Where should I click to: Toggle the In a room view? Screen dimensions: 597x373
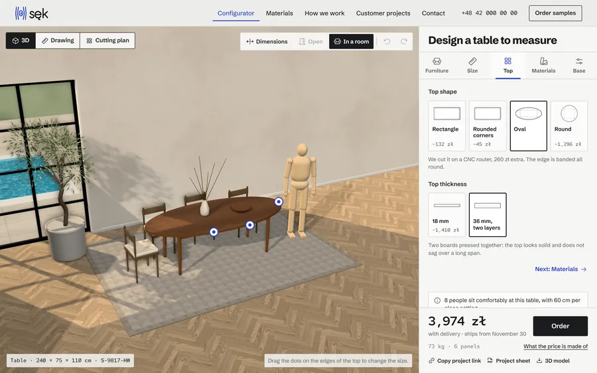pos(351,41)
